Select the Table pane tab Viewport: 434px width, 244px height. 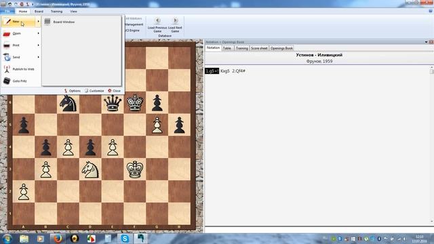coord(227,48)
